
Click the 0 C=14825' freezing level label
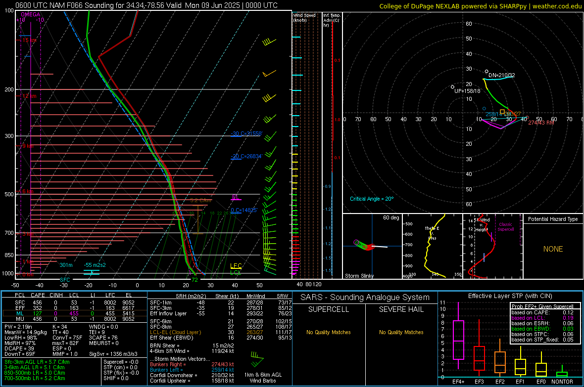(244, 210)
